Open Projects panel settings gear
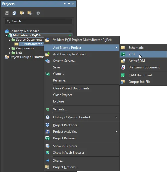 (38, 13)
